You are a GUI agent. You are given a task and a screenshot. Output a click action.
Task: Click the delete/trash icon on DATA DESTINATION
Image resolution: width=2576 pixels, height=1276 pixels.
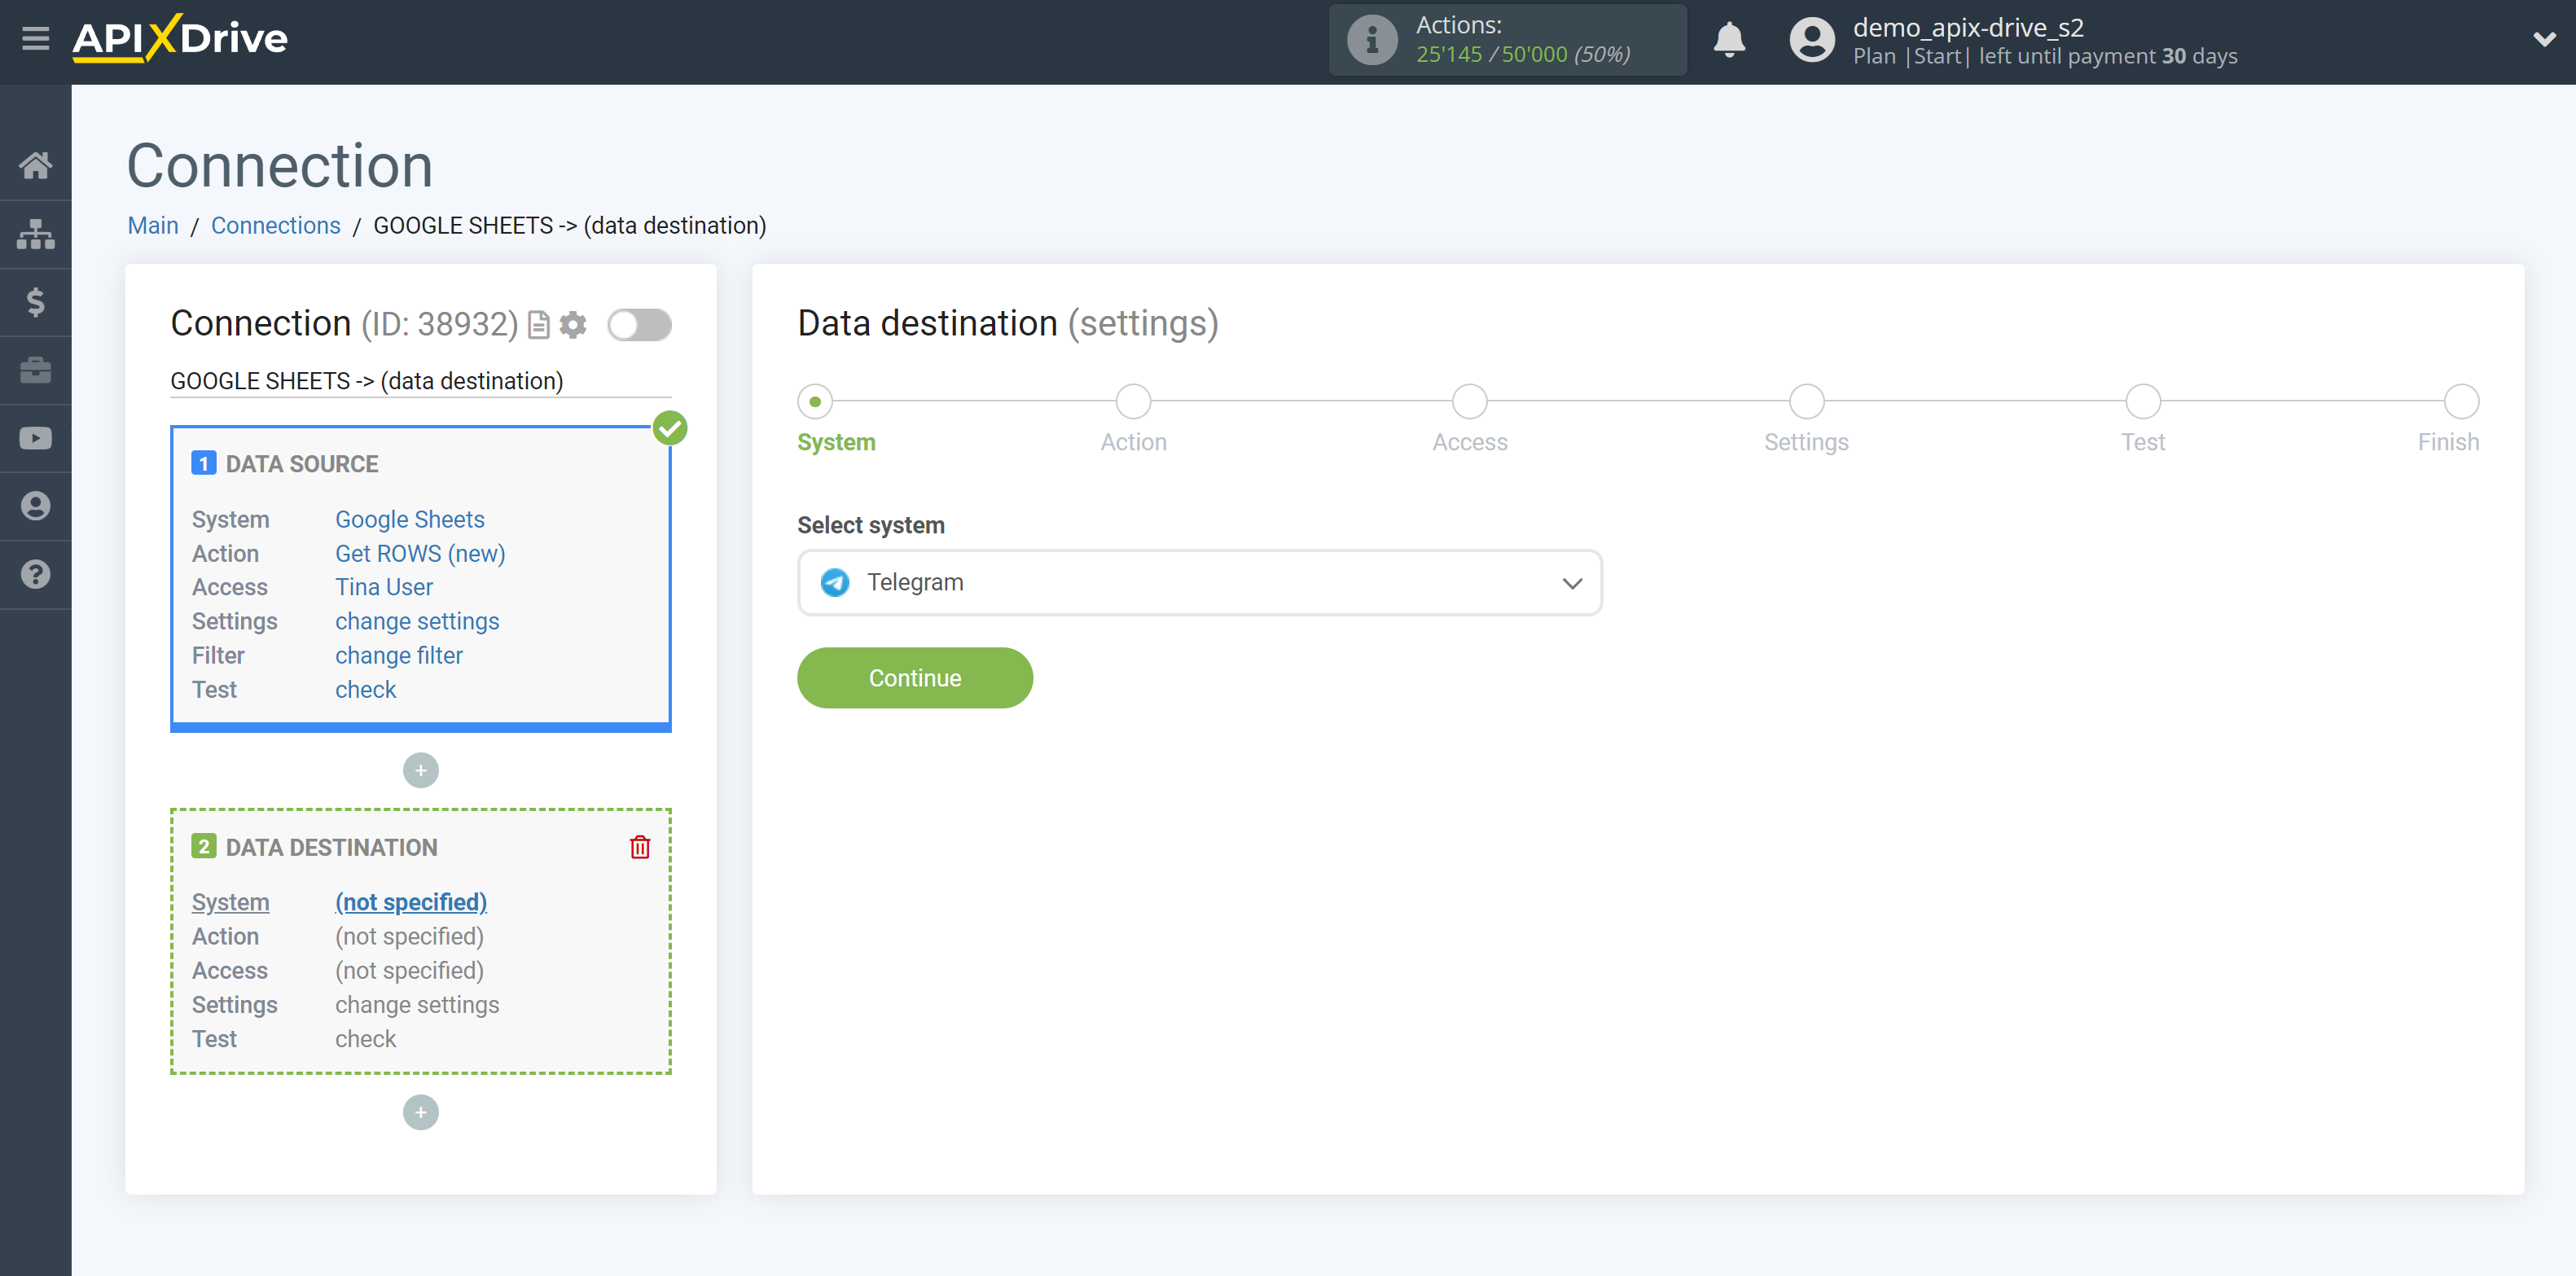pos(641,848)
